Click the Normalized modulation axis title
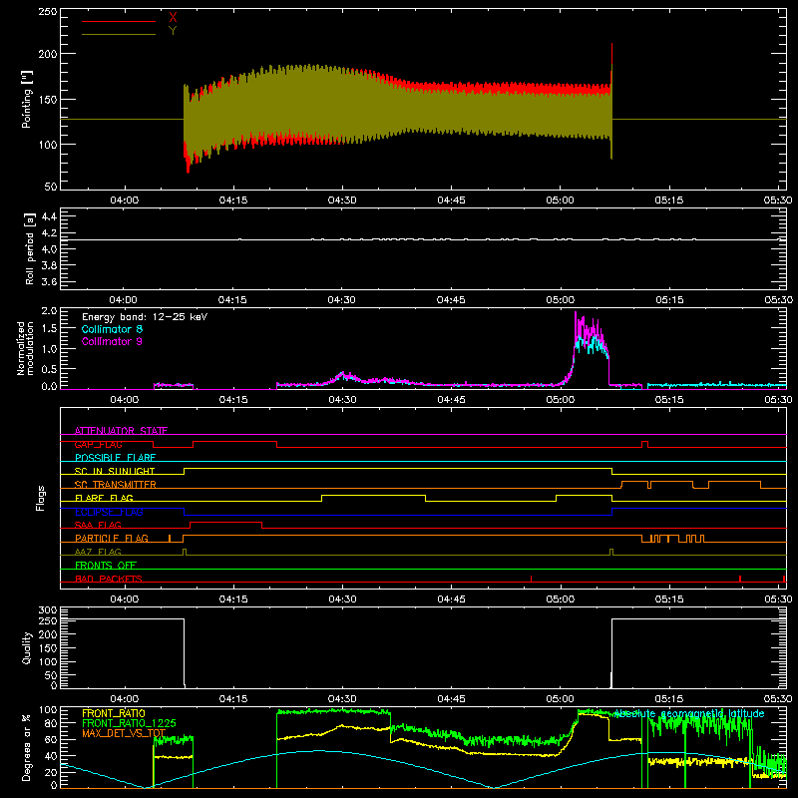Image resolution: width=798 pixels, height=798 pixels. click(26, 348)
